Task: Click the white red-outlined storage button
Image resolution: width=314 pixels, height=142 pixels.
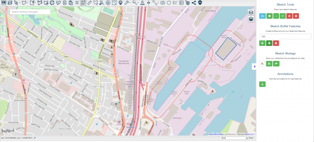Action: click(x=262, y=64)
